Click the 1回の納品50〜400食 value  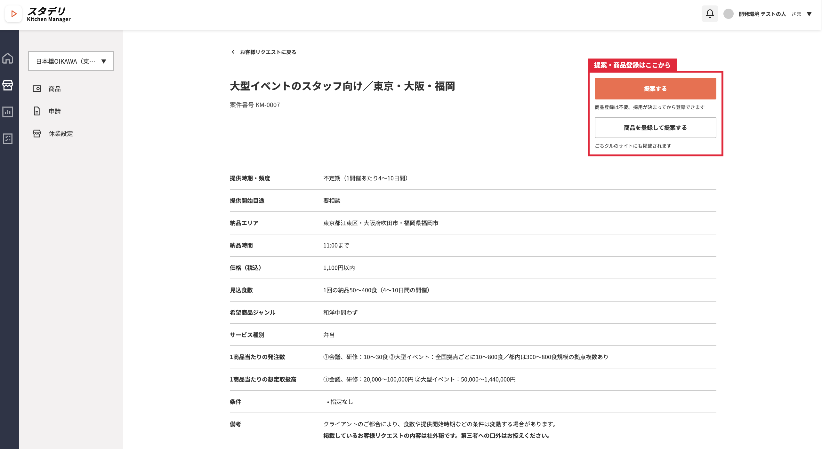point(376,290)
